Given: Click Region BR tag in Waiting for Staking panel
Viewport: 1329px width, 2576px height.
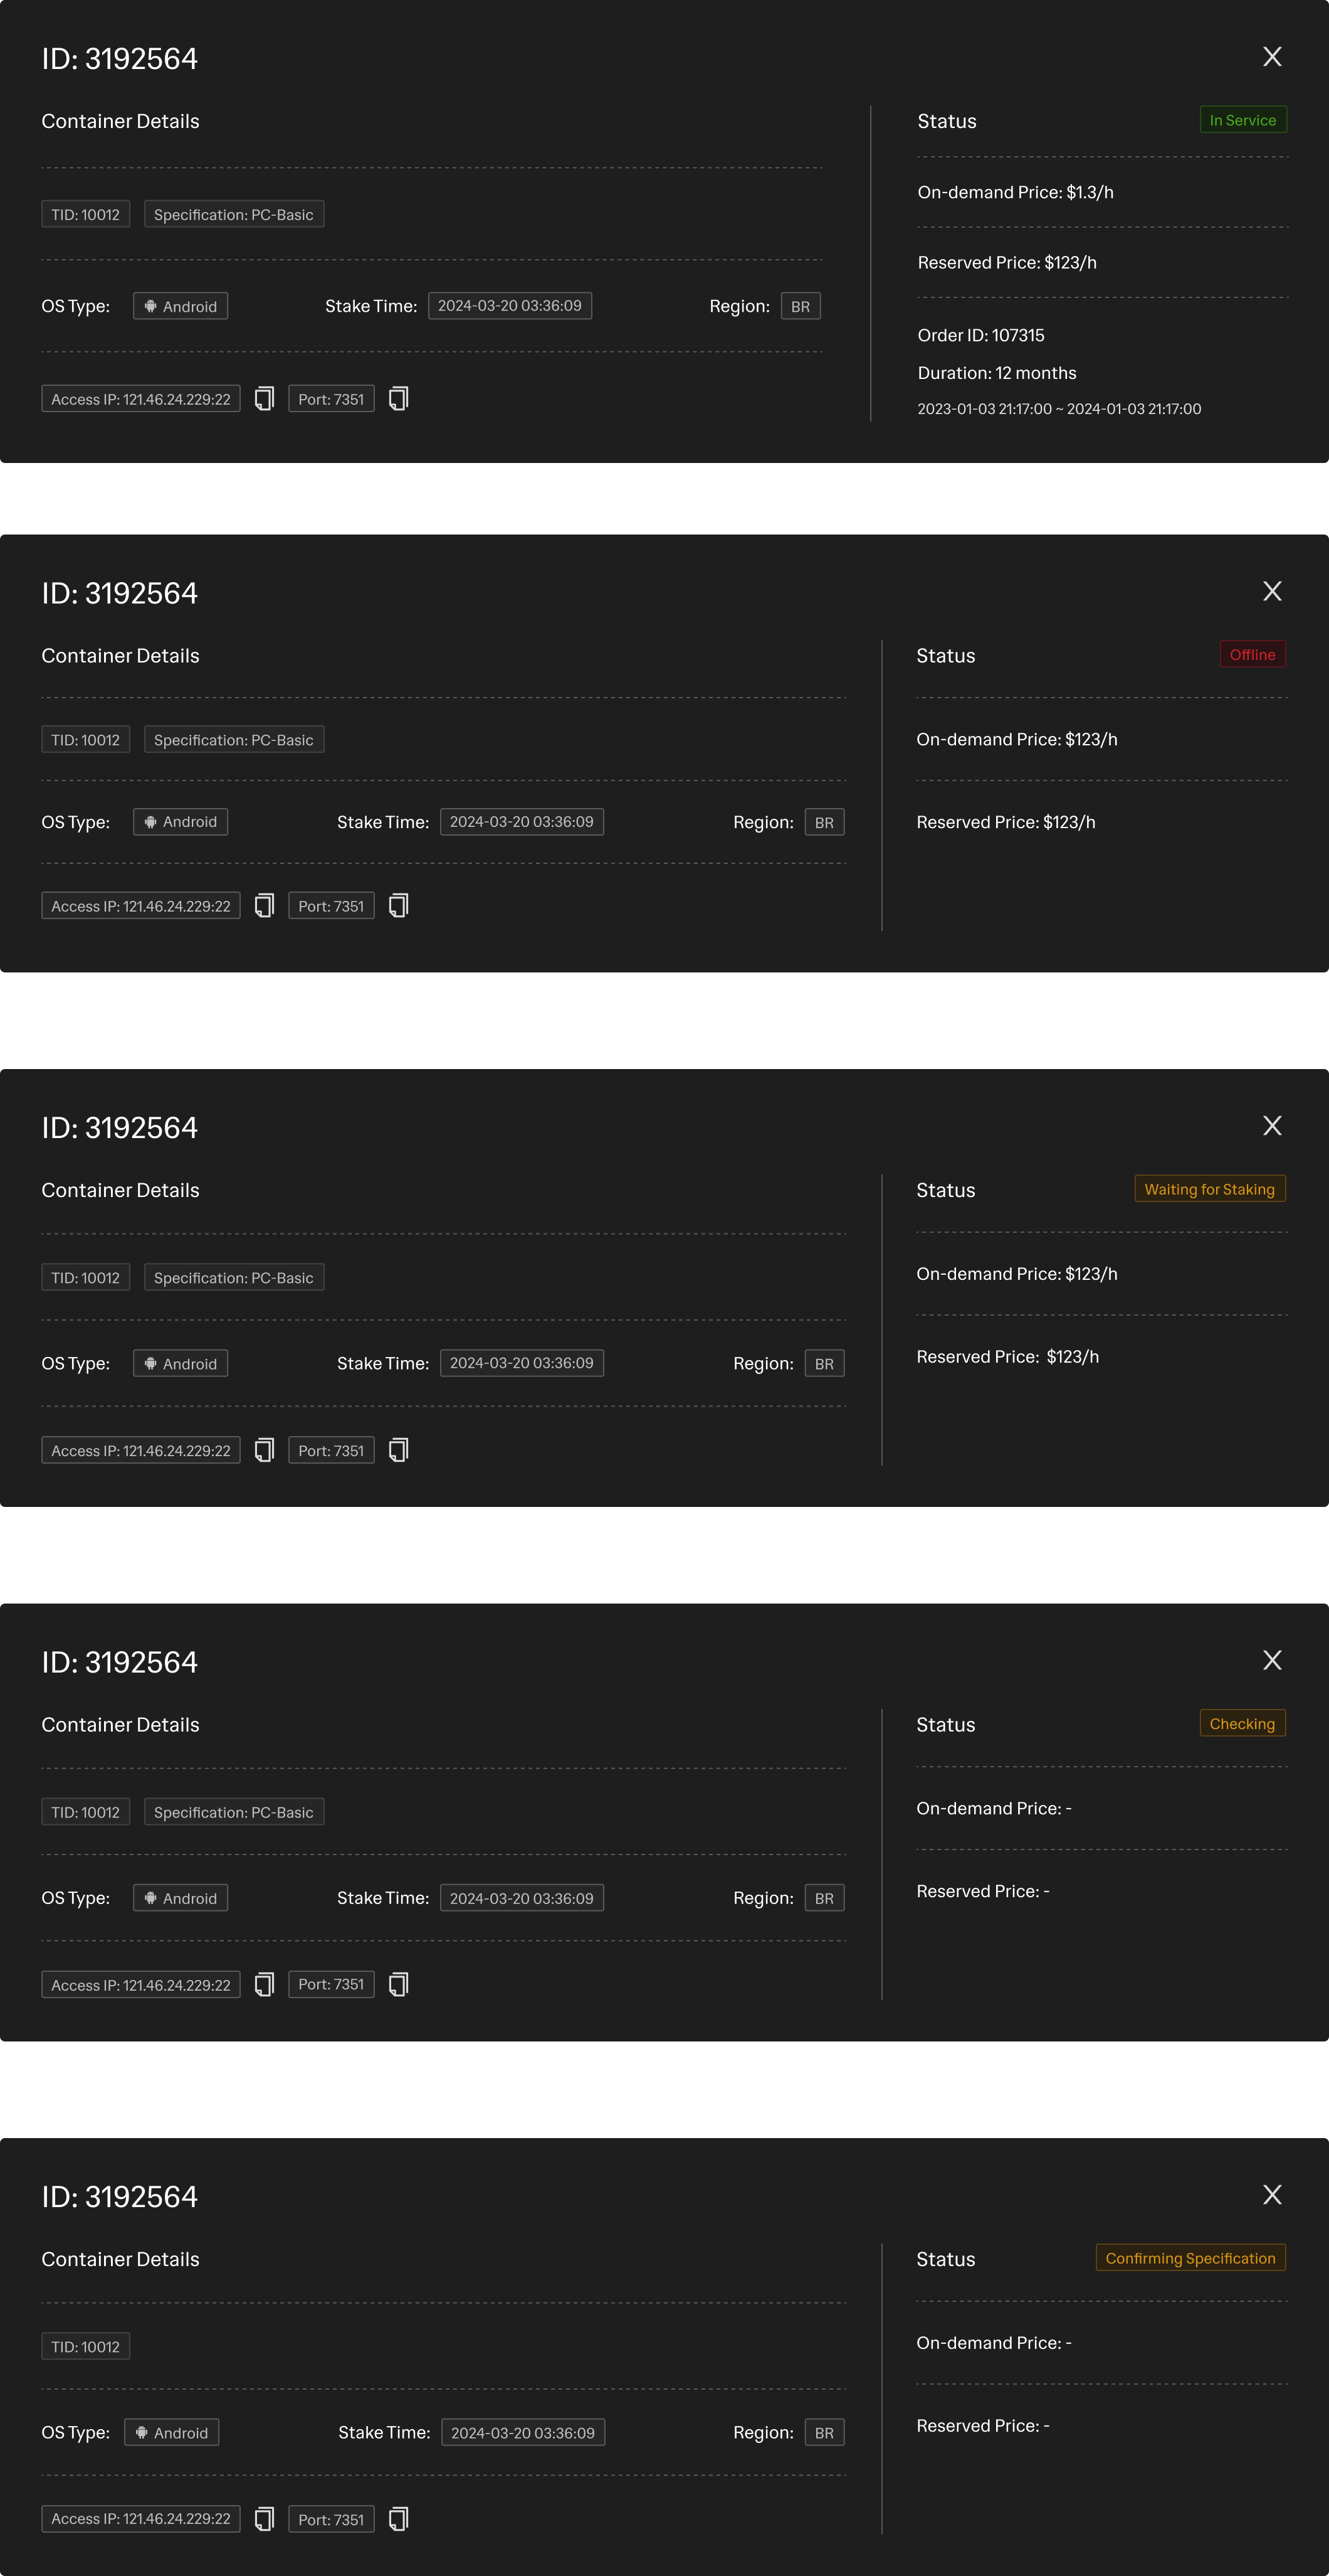Looking at the screenshot, I should coord(824,1364).
